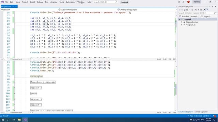Click notifications icon in status bar
Viewport: 218px width, 122px height.
coord(215,116)
